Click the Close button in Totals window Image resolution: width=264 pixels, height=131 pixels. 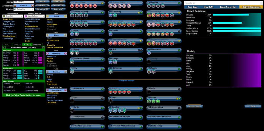coord(253,106)
